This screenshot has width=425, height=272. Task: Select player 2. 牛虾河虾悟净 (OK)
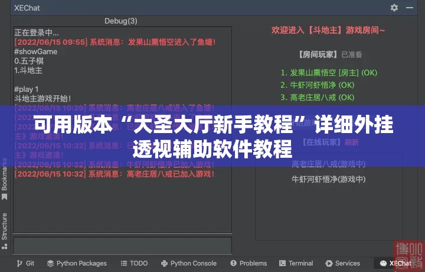click(318, 85)
